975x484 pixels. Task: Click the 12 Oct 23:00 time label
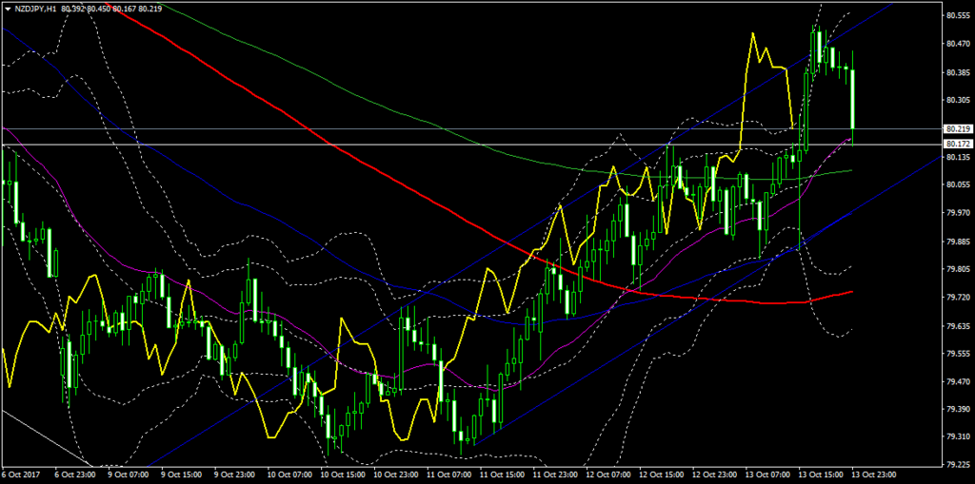(x=714, y=475)
